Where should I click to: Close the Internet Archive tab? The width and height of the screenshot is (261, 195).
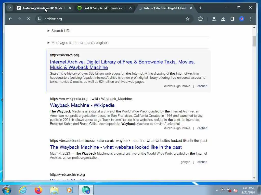click(191, 8)
